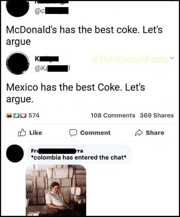Click the redacted @K handle of second tweet
This screenshot has width=180, height=217.
pos(53,69)
